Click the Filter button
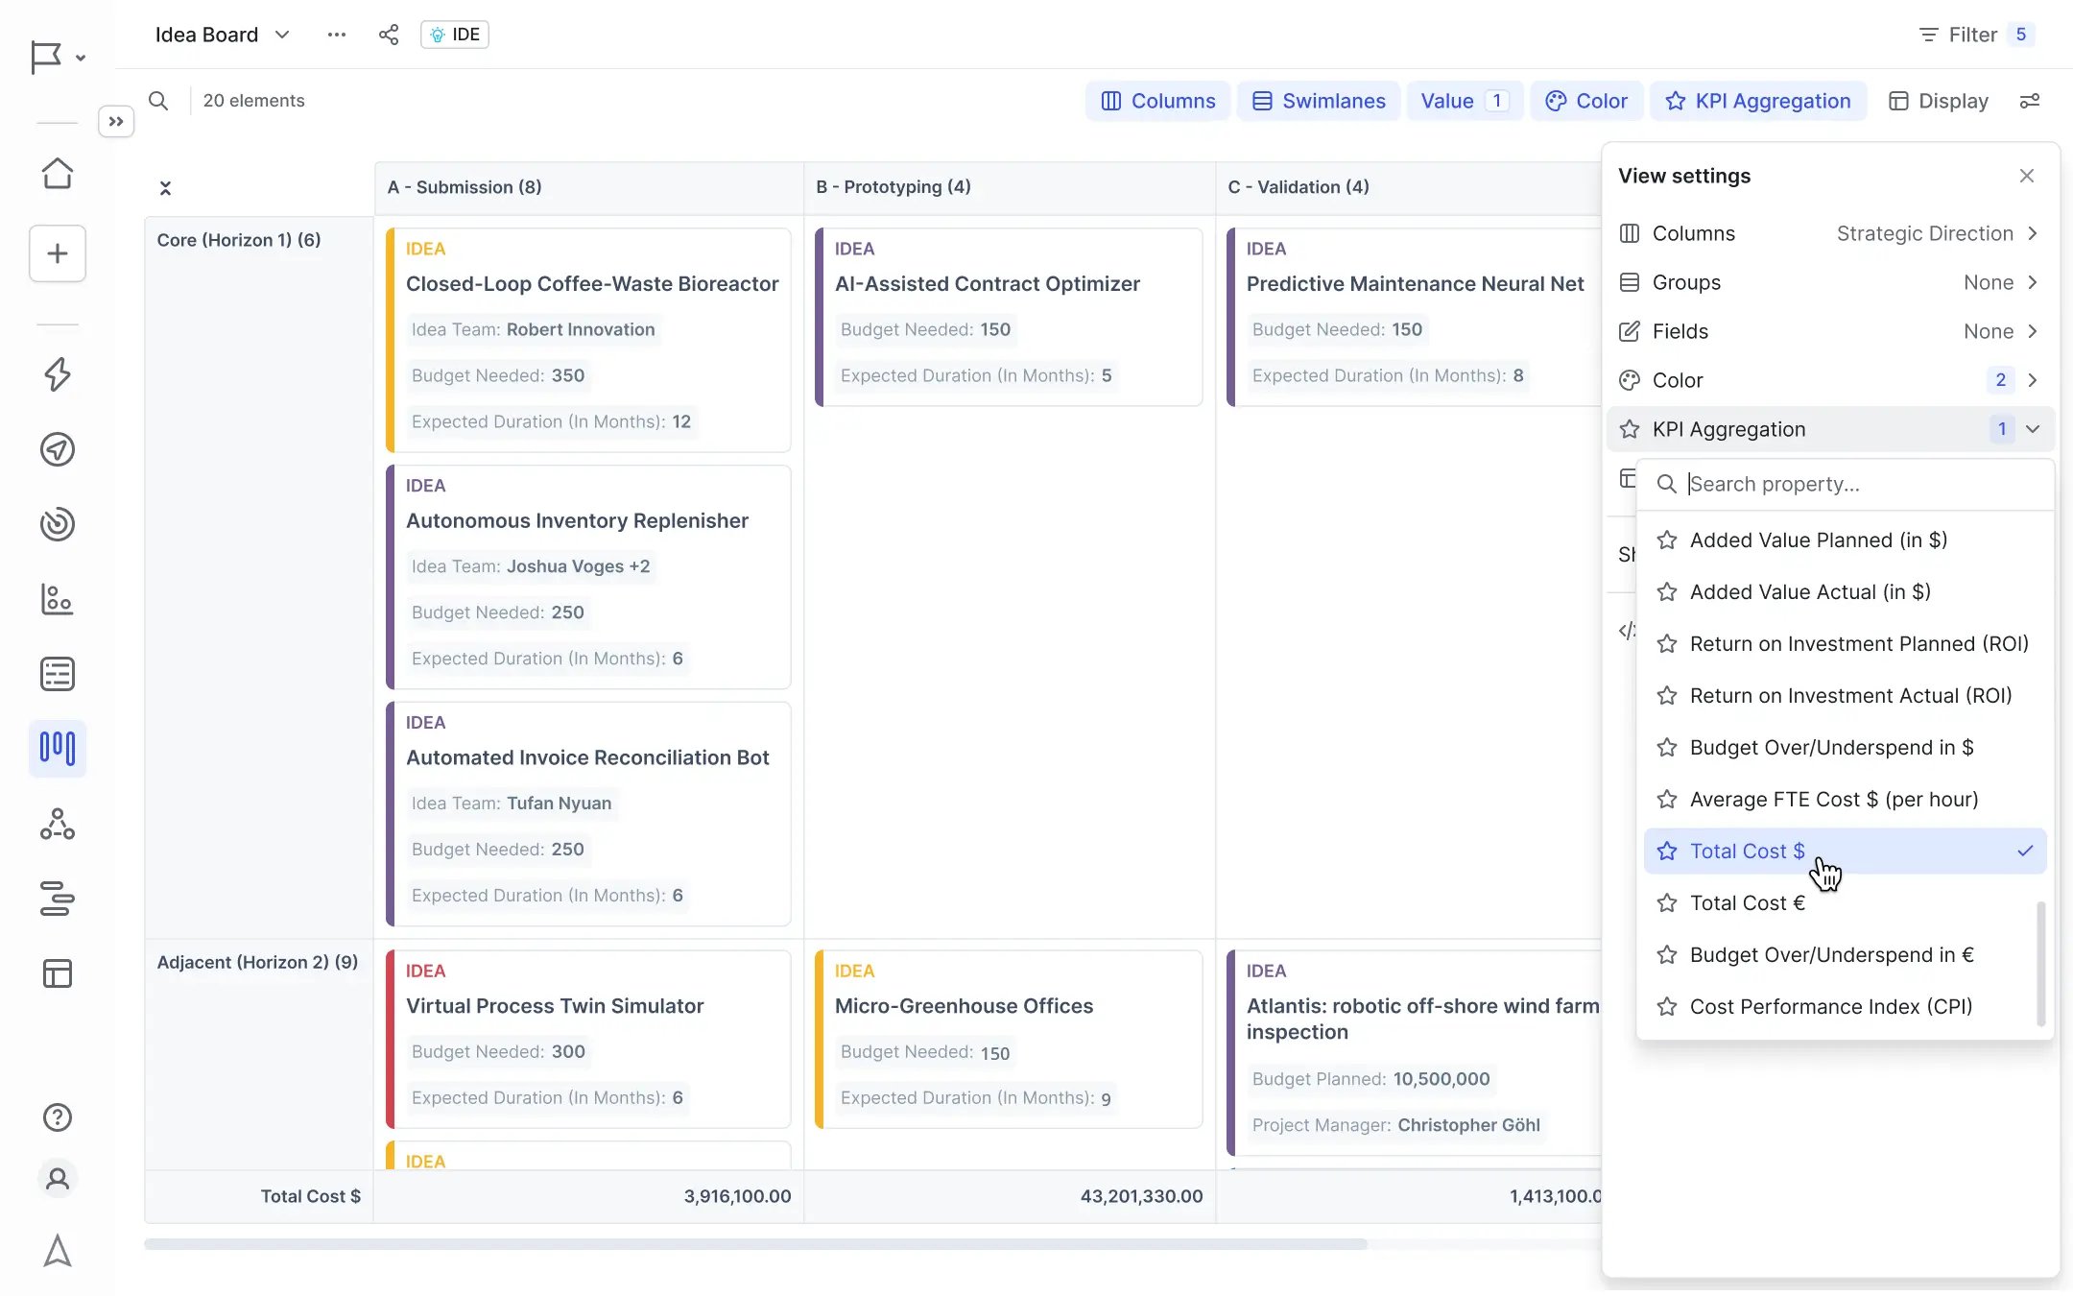This screenshot has width=2073, height=1296. [1973, 35]
